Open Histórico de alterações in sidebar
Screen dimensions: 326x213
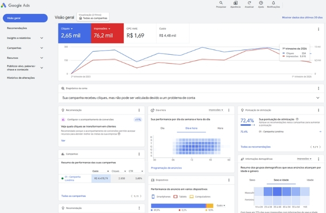pos(21,77)
